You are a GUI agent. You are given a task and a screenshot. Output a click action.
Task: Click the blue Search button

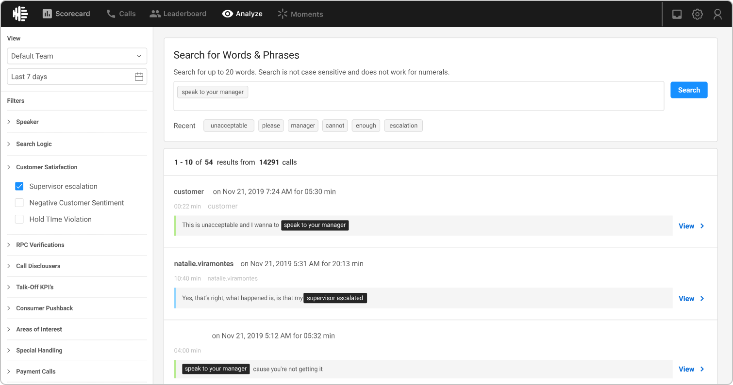tap(689, 90)
